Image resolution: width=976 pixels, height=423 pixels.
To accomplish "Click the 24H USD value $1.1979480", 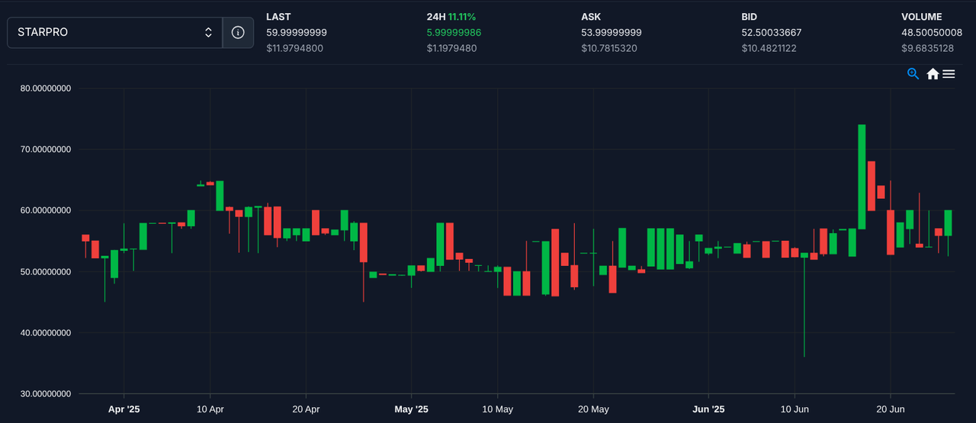I will 452,49.
